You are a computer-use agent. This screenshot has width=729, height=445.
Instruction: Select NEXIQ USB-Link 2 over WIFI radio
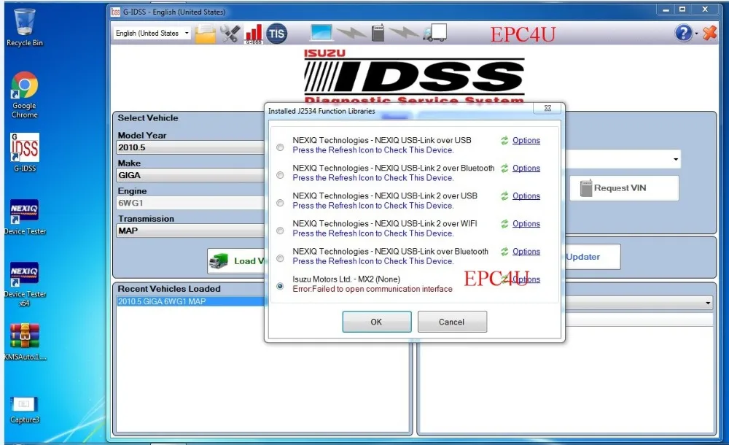pyautogui.click(x=280, y=231)
